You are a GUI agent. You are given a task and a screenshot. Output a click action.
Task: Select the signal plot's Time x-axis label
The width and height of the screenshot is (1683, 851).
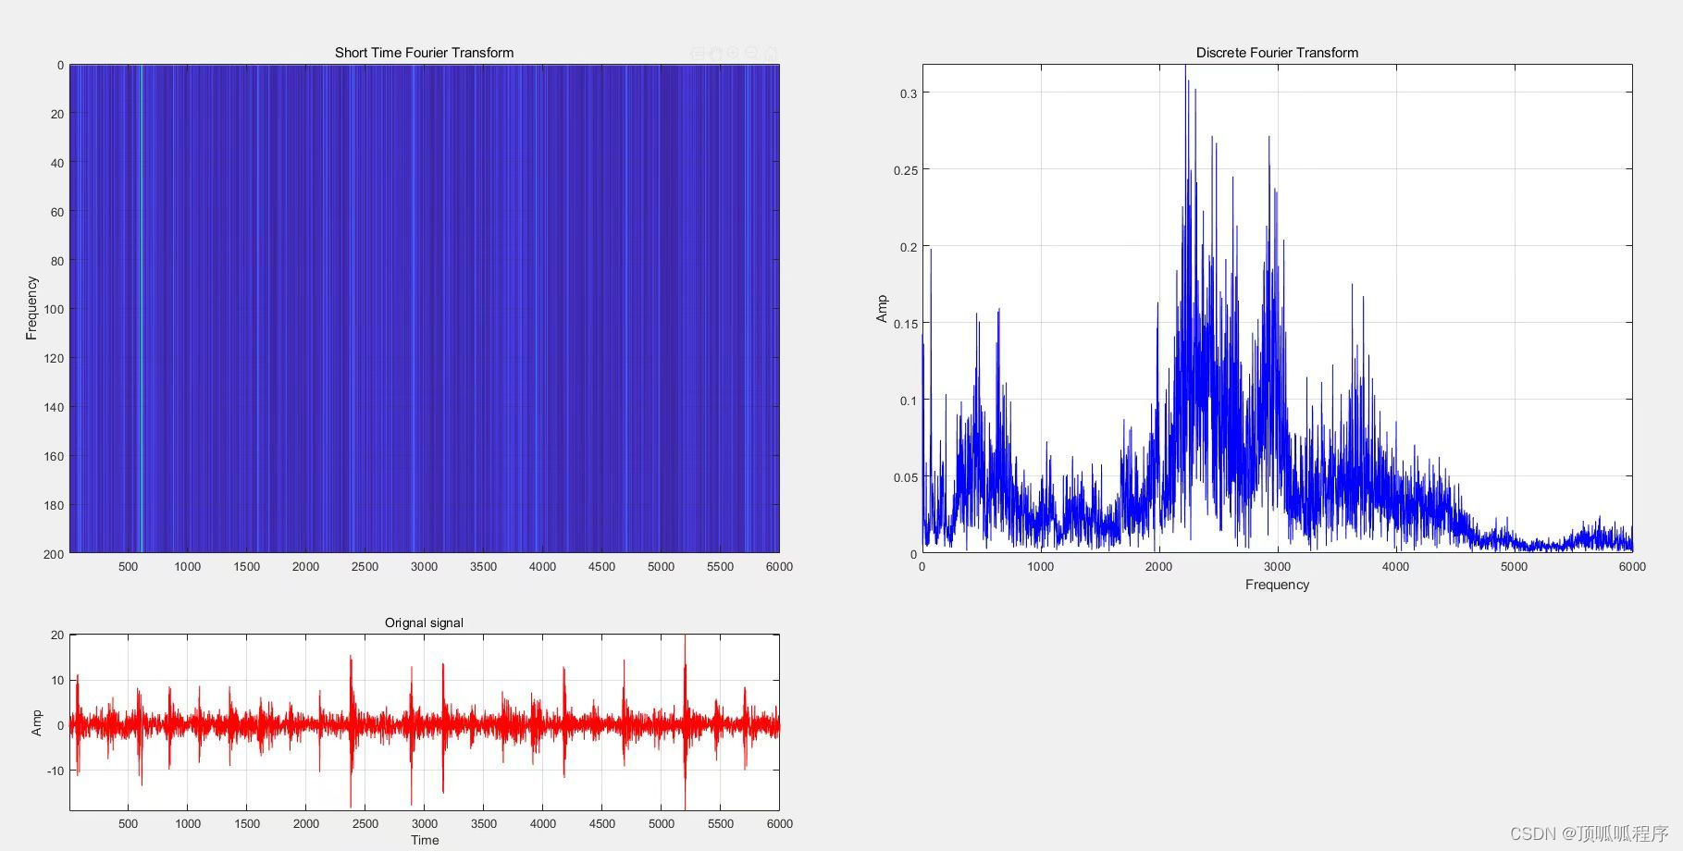point(425,840)
